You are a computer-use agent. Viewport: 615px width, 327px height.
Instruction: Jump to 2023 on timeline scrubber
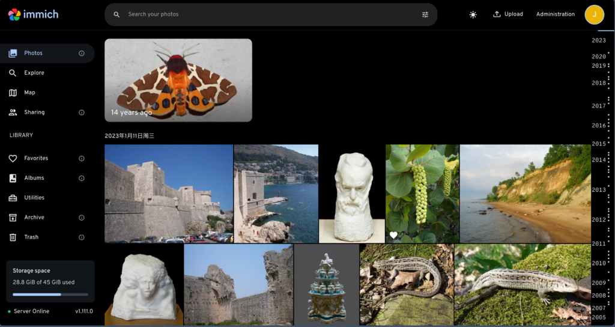[x=599, y=40]
